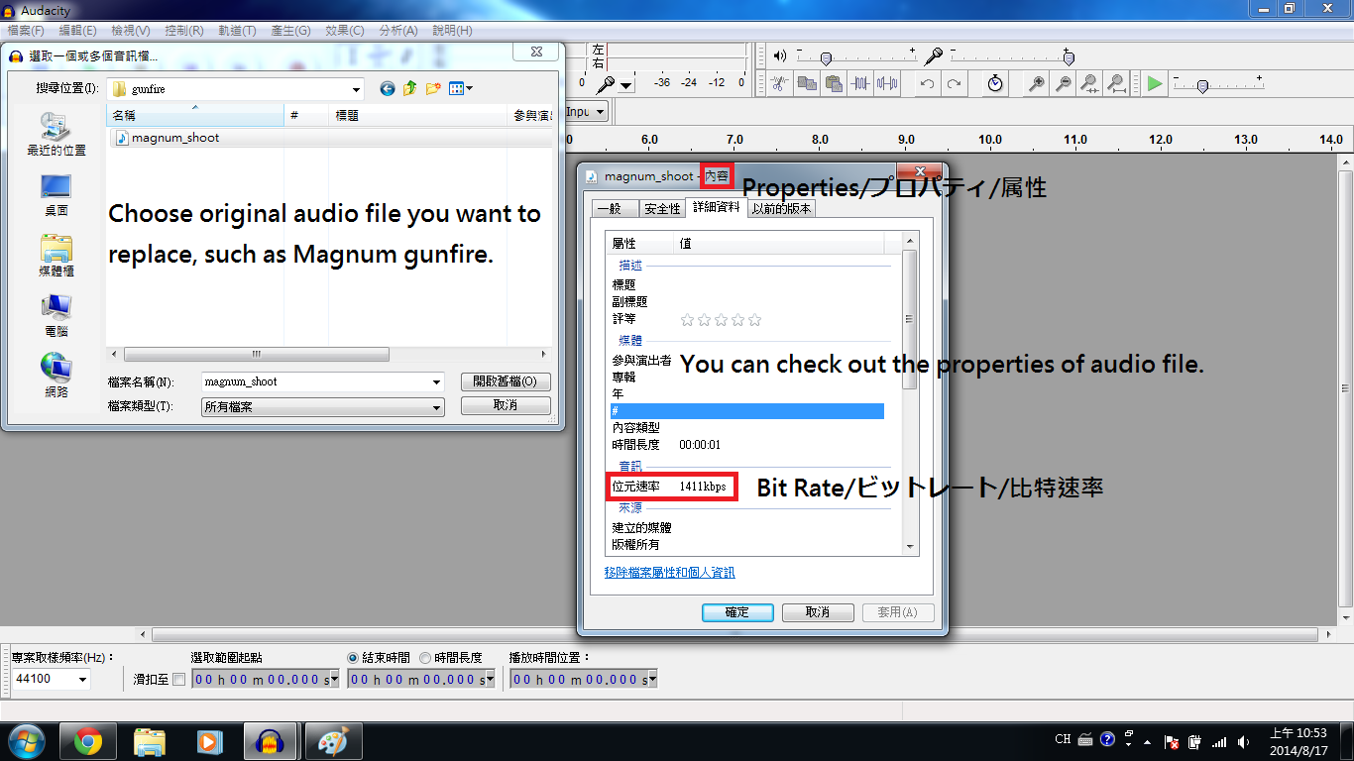This screenshot has width=1354, height=761.
Task: Open the 檔案(F) File menu
Action: [x=26, y=31]
